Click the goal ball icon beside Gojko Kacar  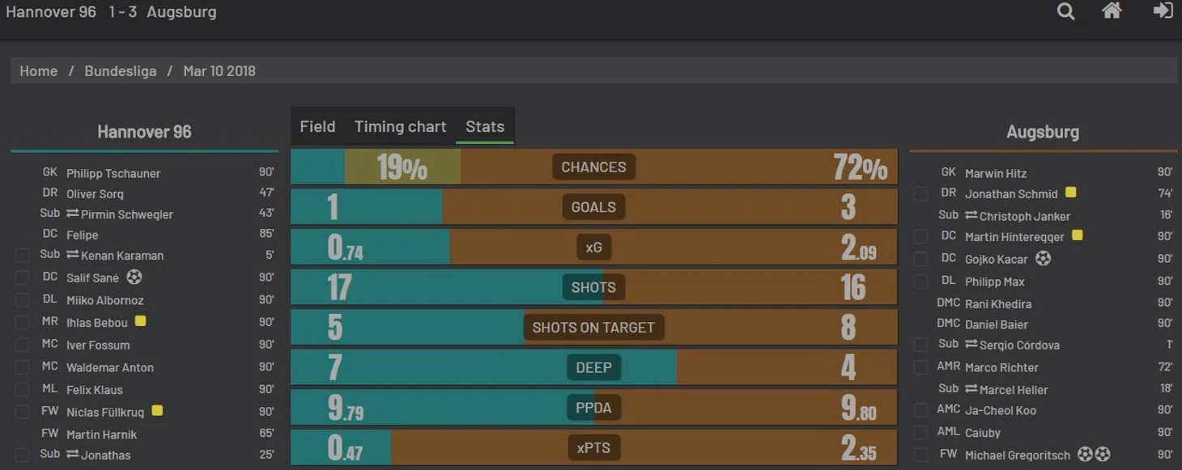pos(1043,258)
